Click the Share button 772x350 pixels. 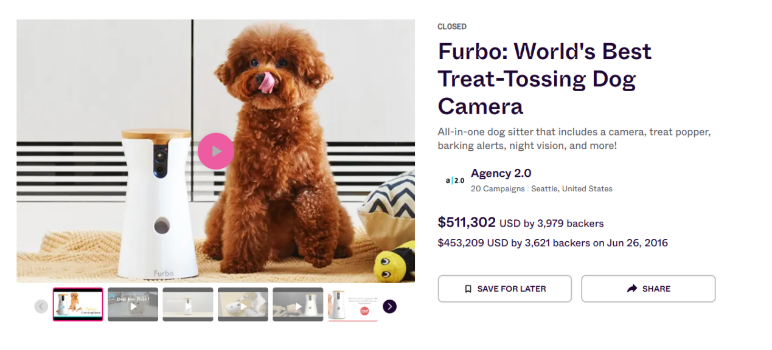tap(648, 289)
